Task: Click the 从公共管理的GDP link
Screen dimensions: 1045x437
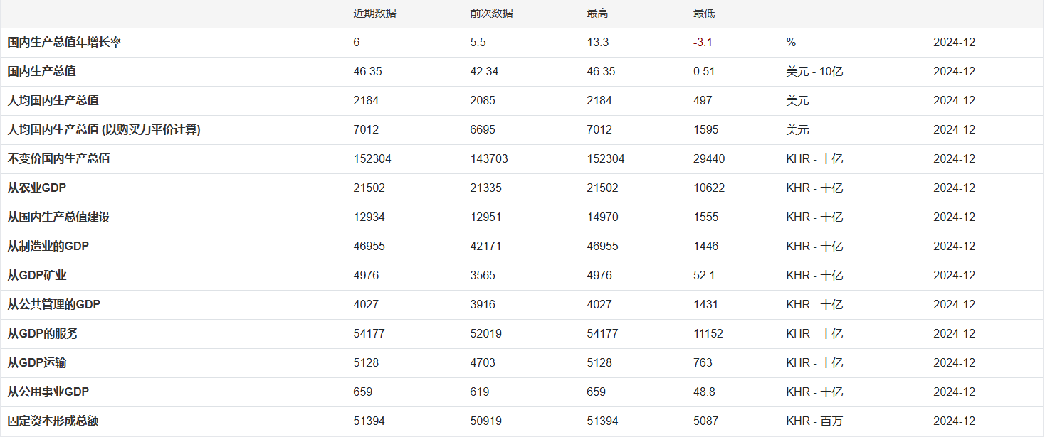Action: (53, 305)
